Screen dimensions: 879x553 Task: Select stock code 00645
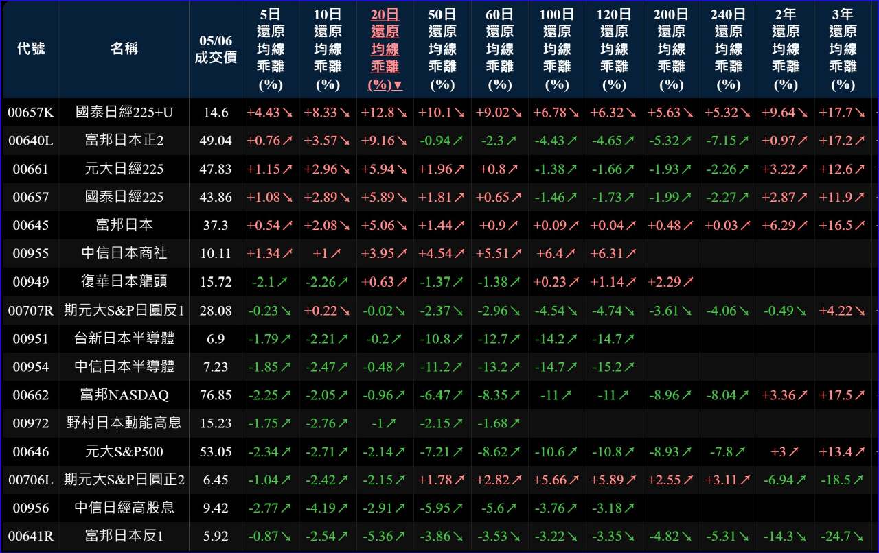[x=31, y=225]
